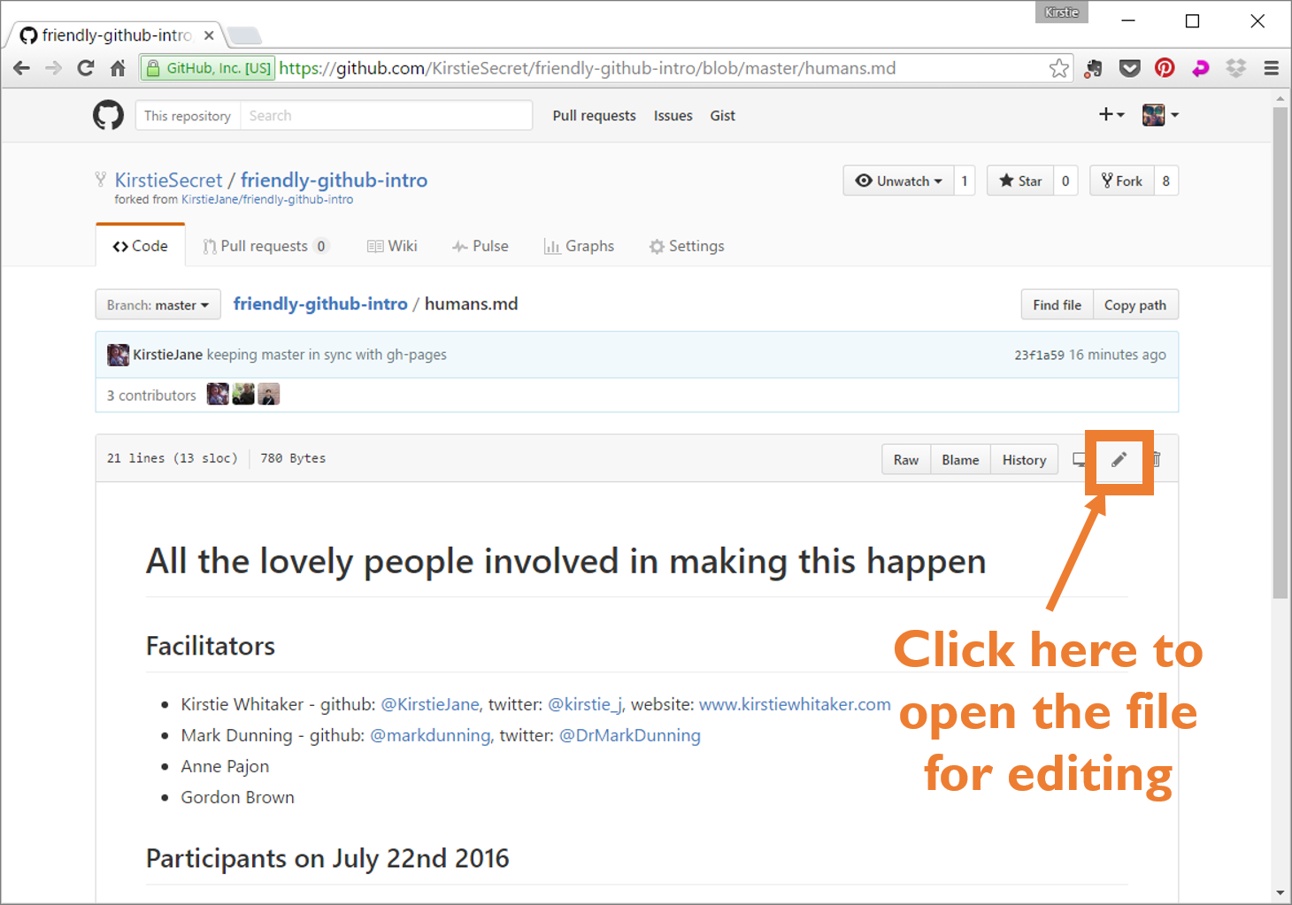Screen dimensions: 1292x905
Task: Click 3 contributors text
Action: [151, 395]
